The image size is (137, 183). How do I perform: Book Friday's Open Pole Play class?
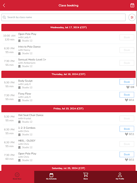pyautogui.click(x=127, y=154)
